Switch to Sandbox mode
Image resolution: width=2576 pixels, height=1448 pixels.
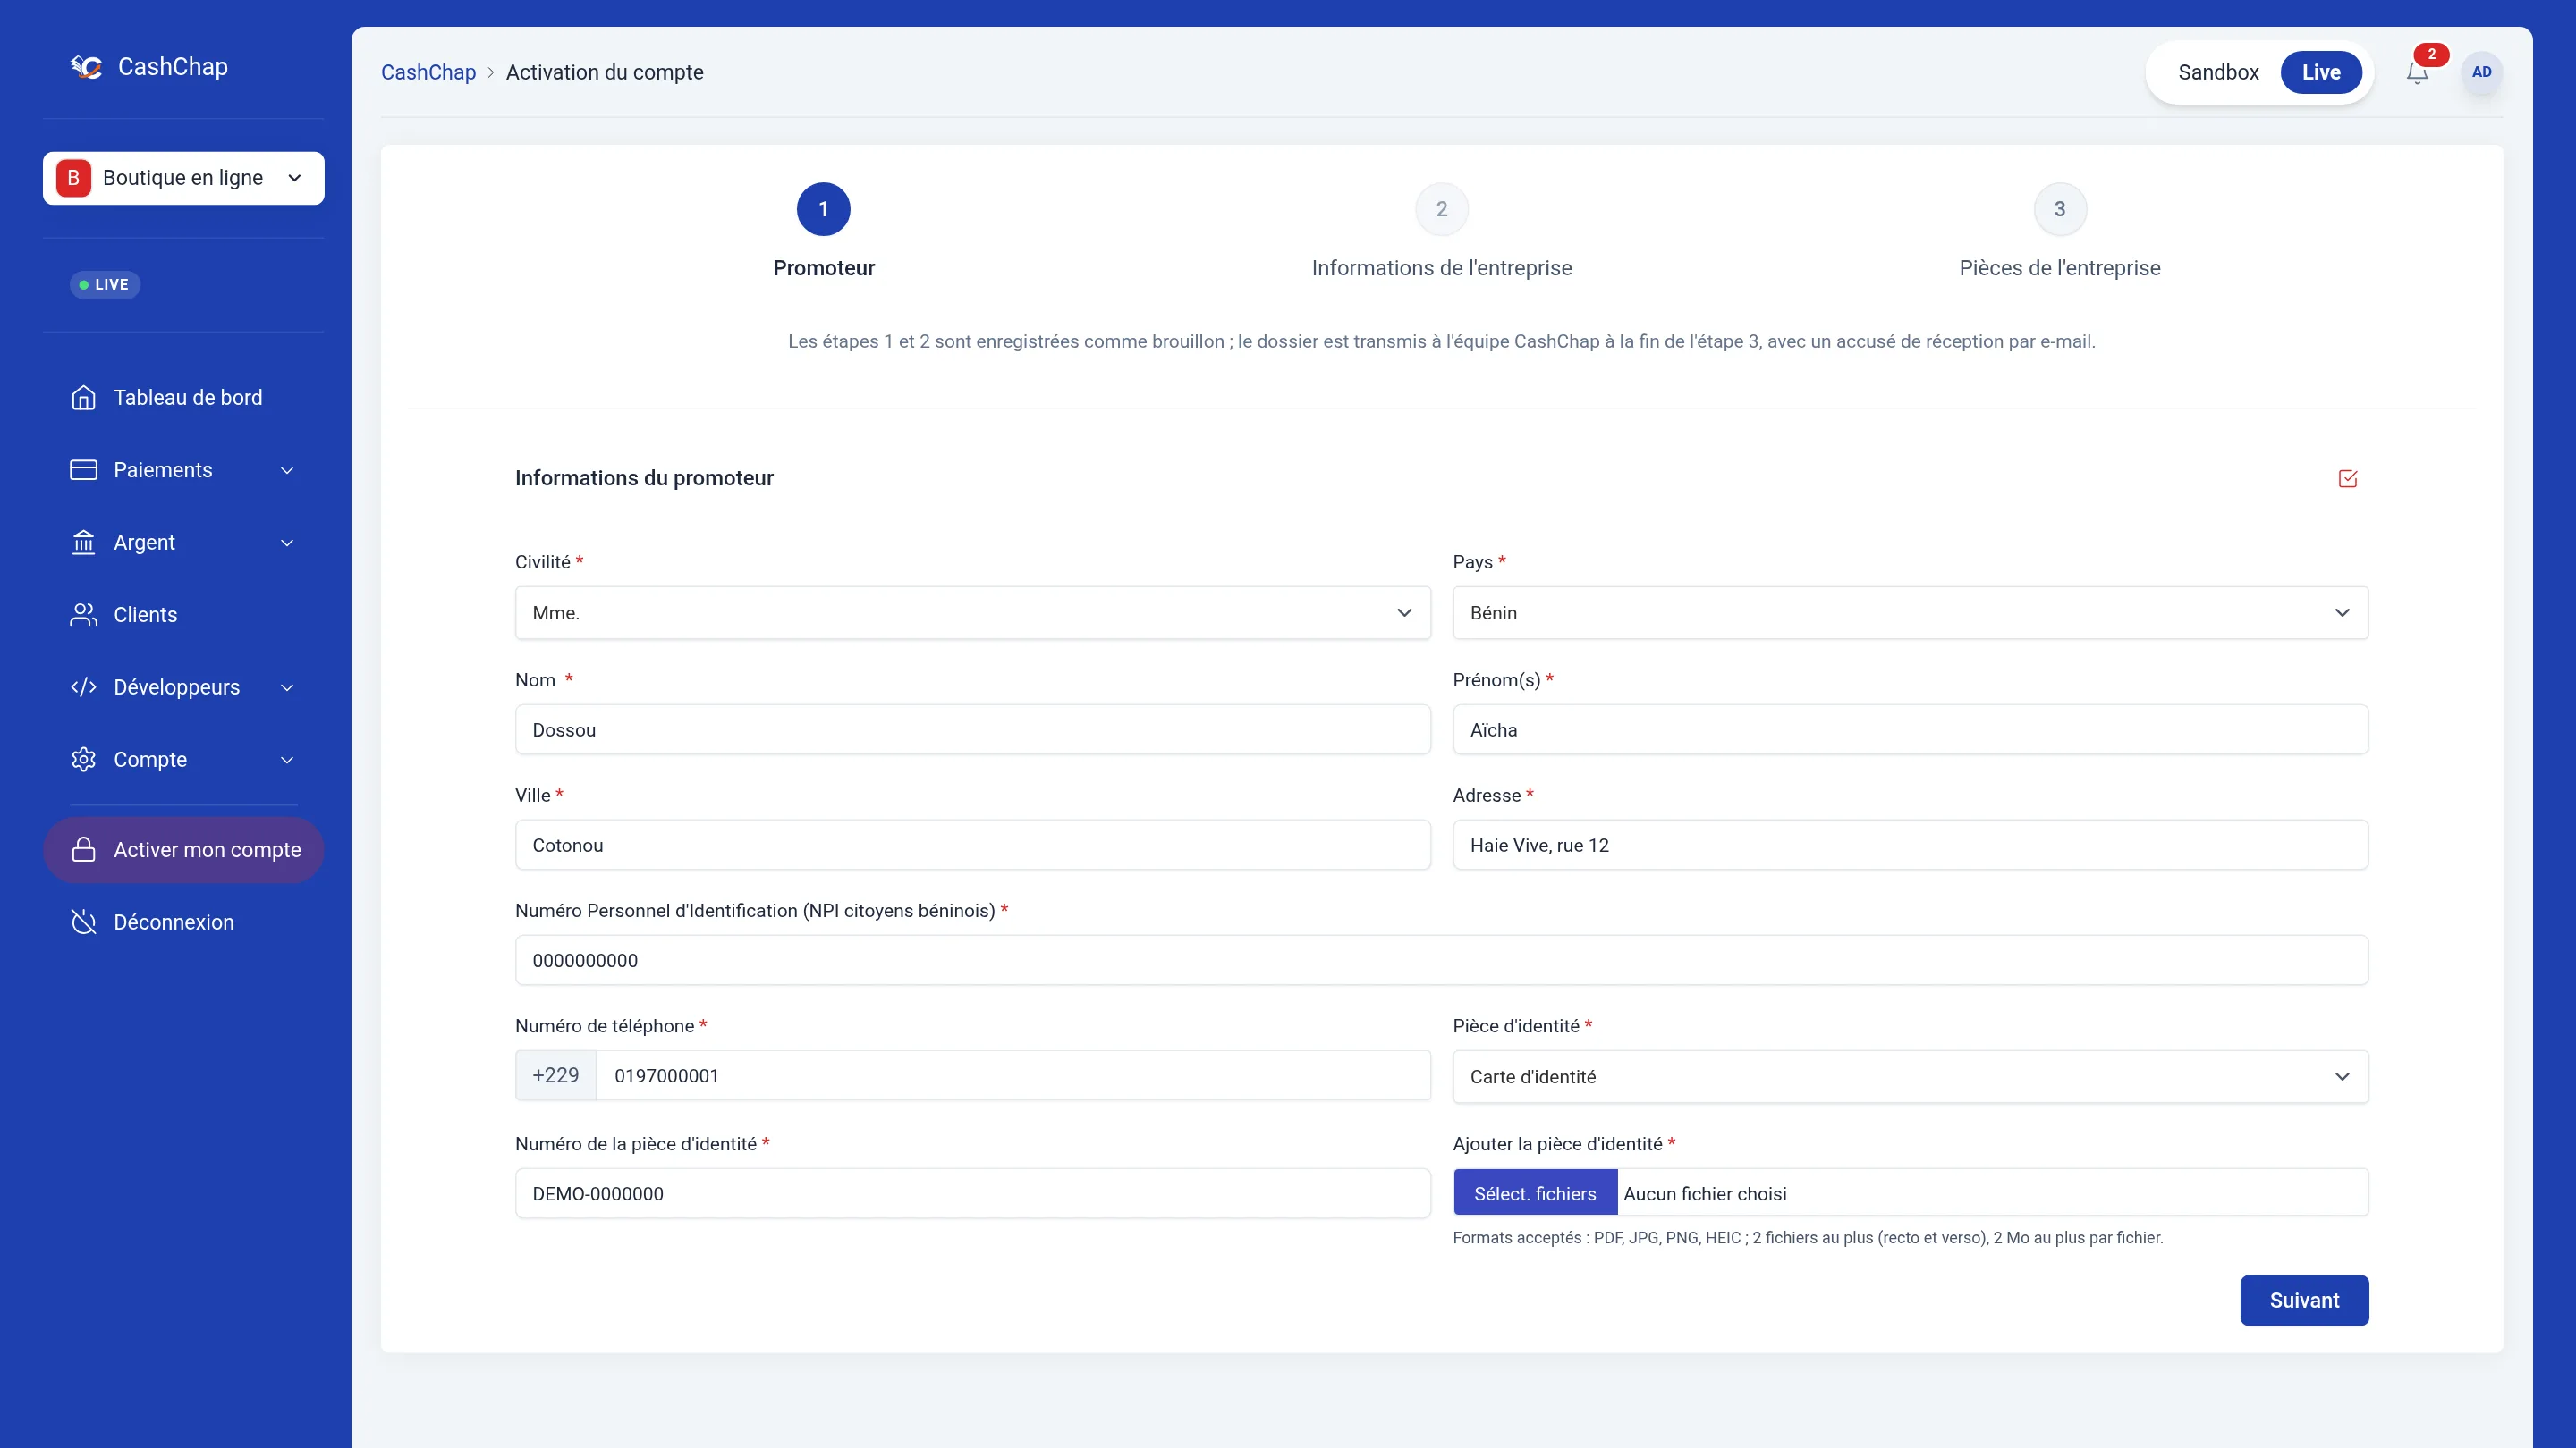coord(2218,72)
